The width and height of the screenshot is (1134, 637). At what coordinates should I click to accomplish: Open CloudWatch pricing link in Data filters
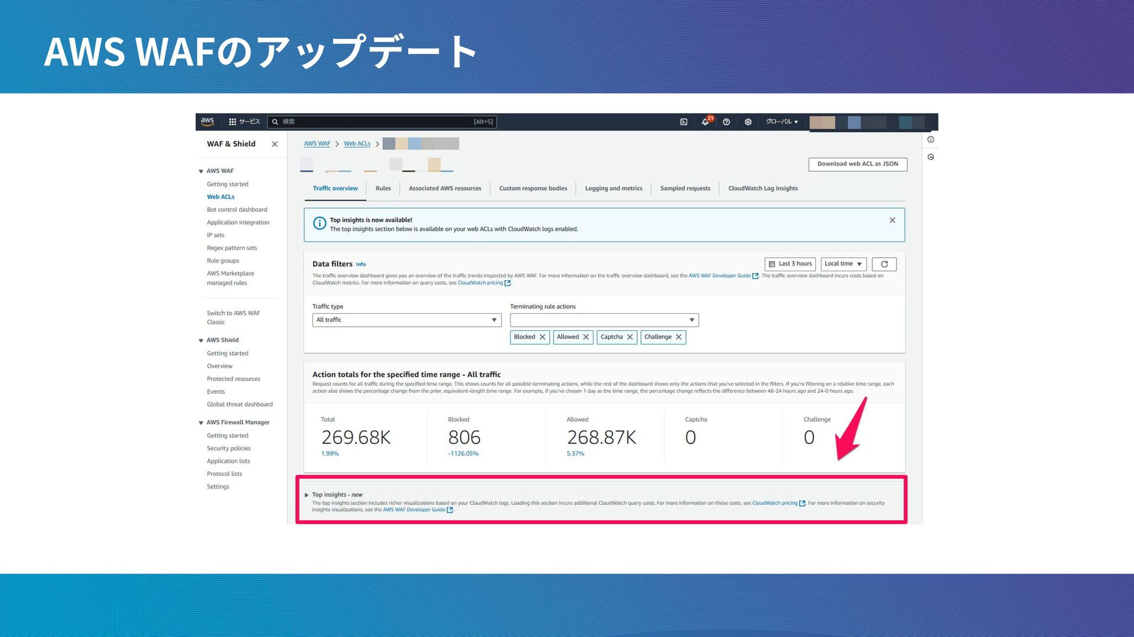pos(484,283)
